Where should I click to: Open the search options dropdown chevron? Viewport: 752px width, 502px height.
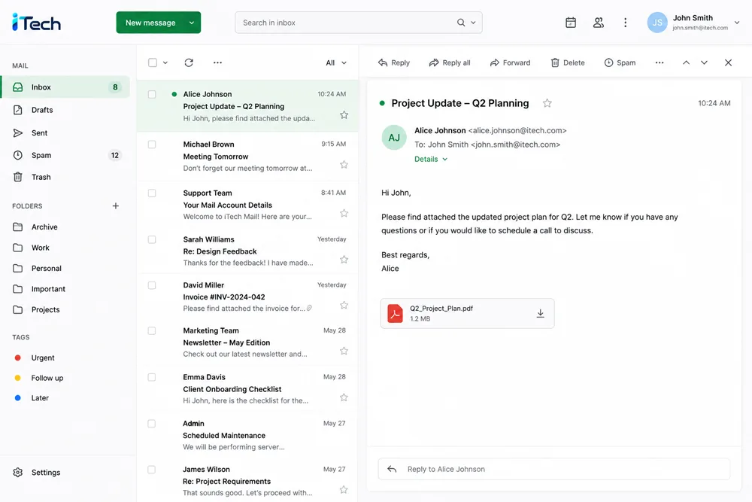click(473, 23)
